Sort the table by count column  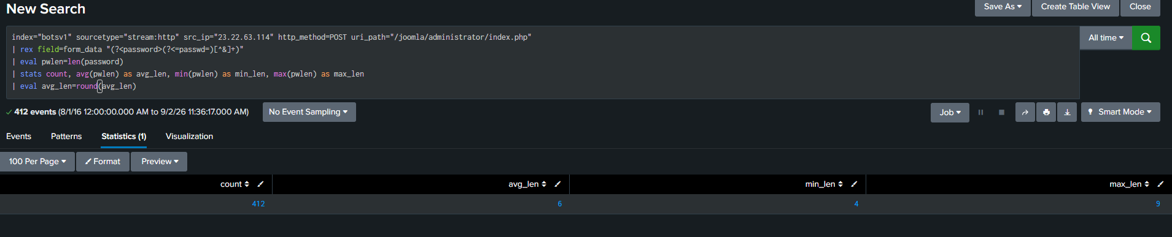235,184
